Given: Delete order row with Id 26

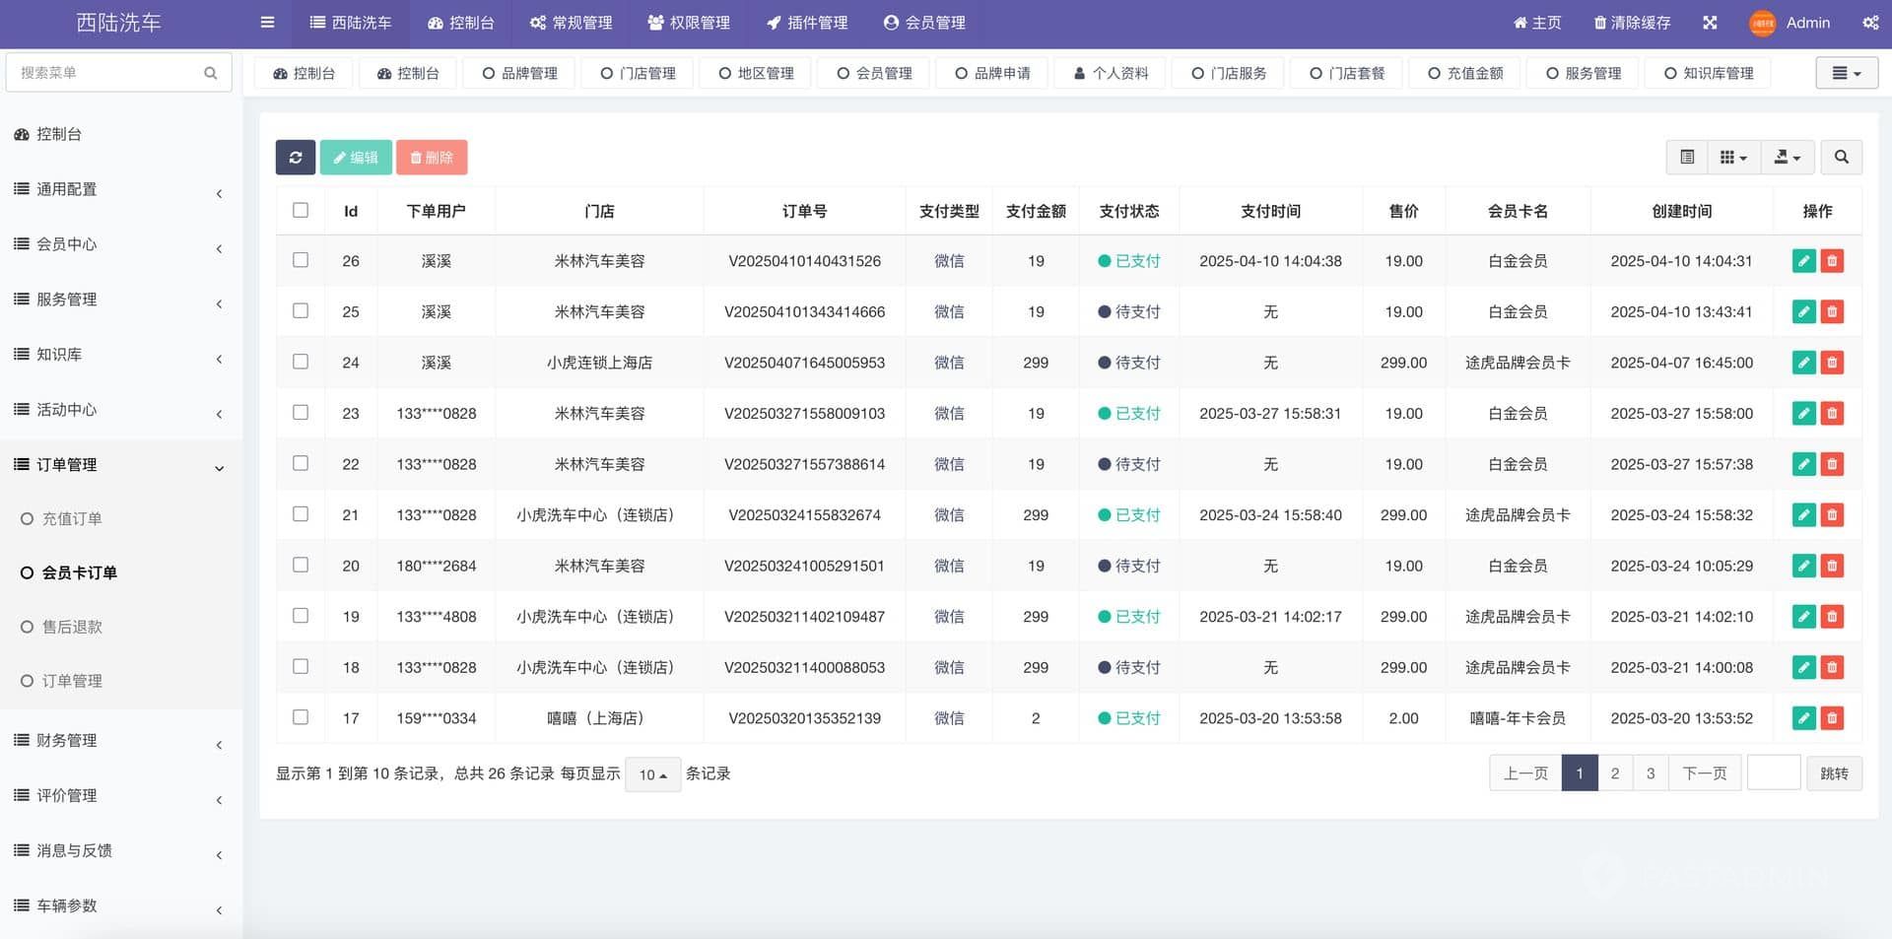Looking at the screenshot, I should pyautogui.click(x=1832, y=261).
